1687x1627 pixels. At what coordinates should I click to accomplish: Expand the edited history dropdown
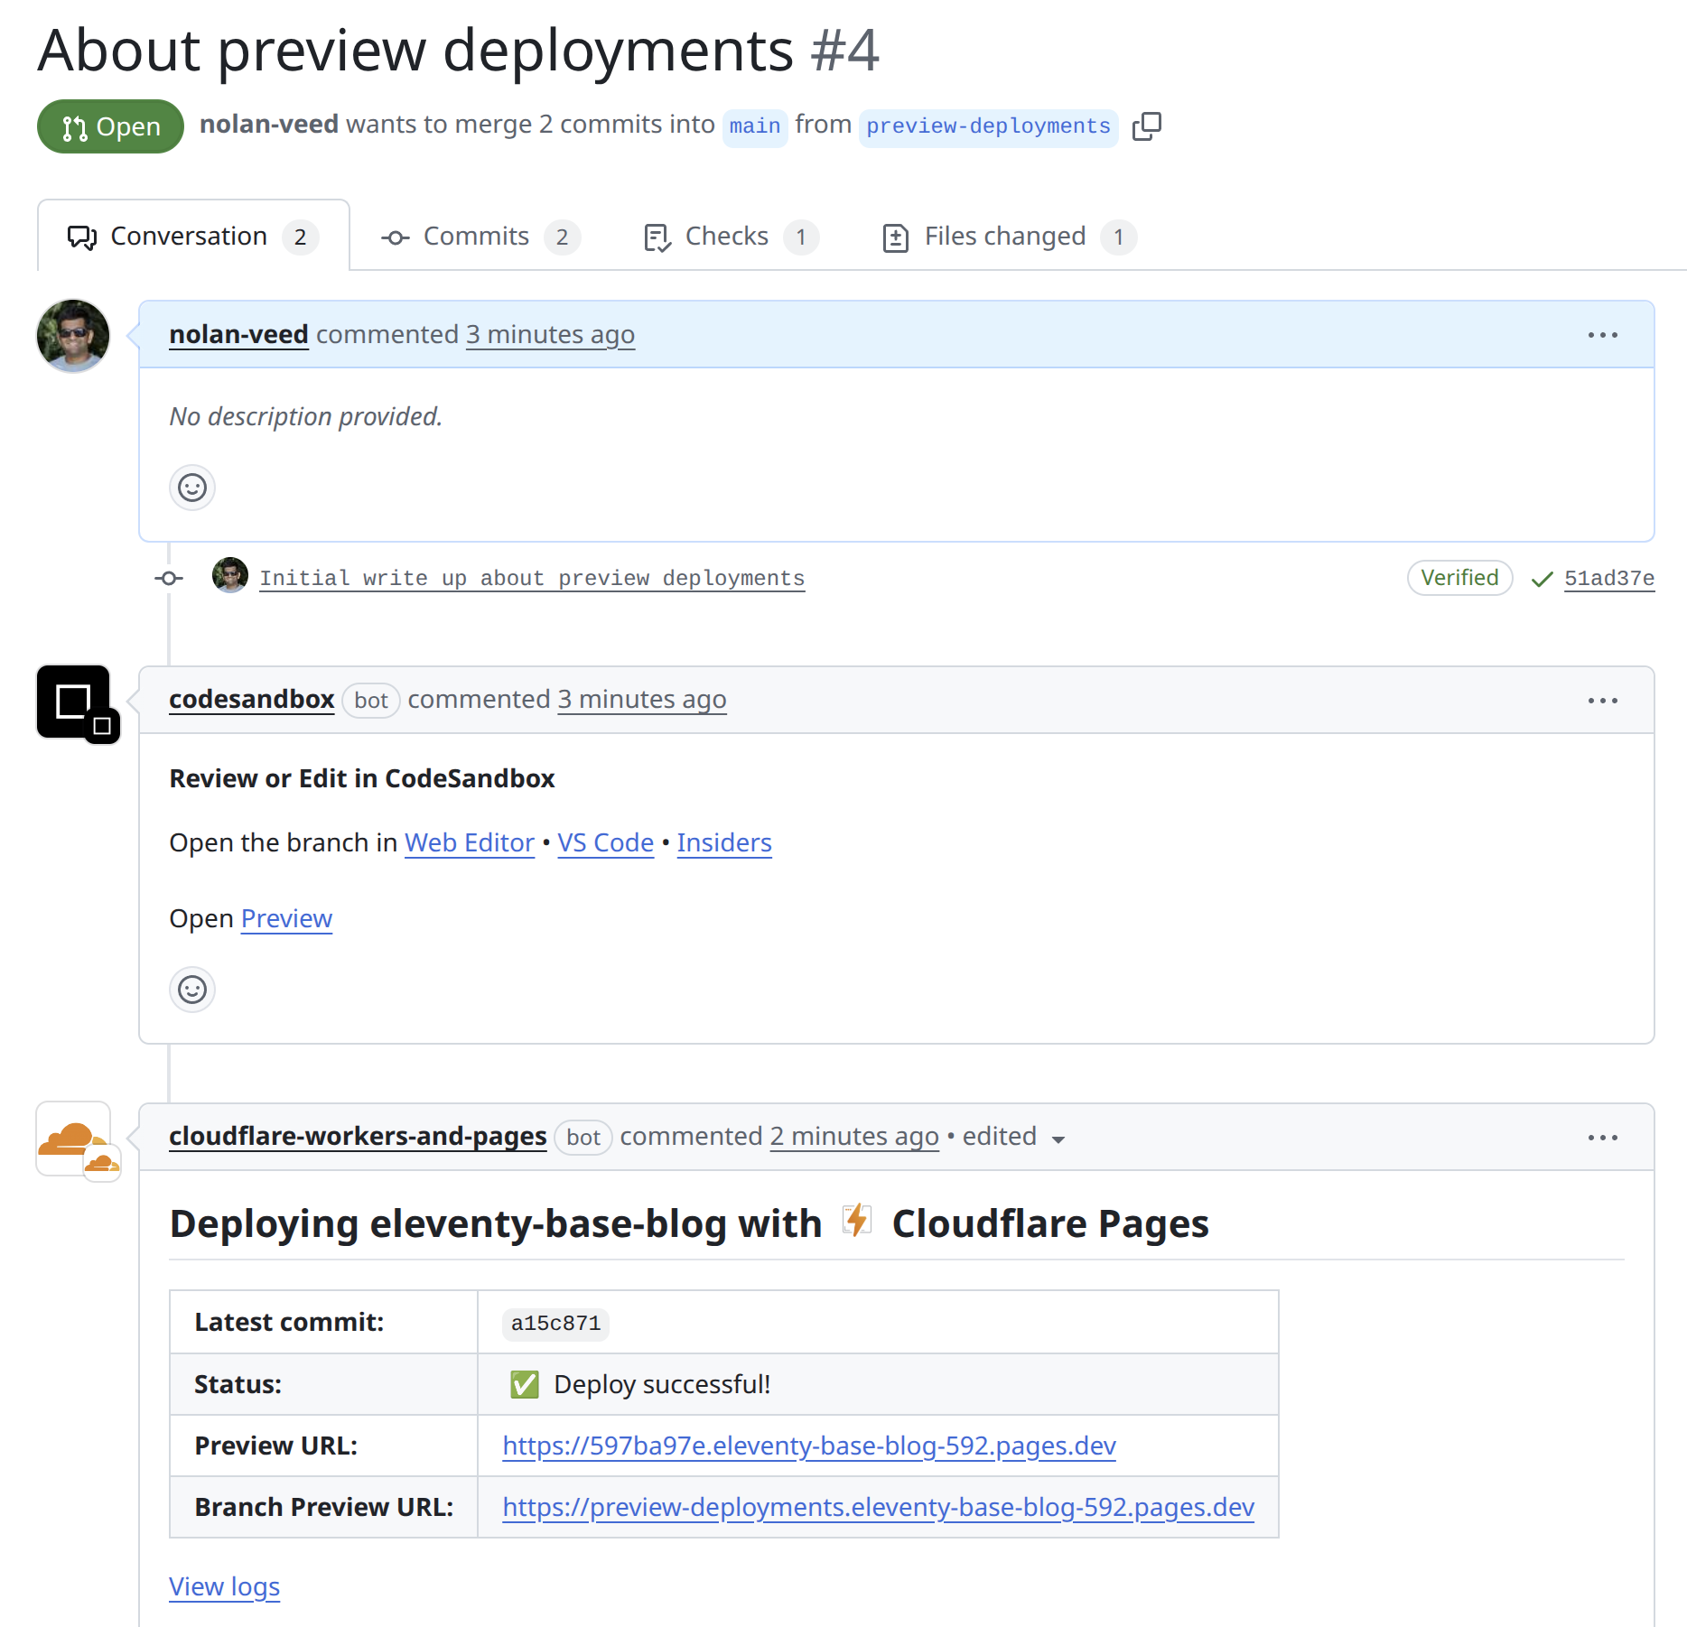1058,1139
